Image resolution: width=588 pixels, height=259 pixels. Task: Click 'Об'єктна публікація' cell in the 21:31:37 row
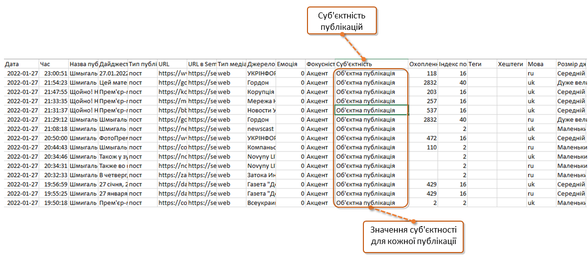tap(372, 111)
